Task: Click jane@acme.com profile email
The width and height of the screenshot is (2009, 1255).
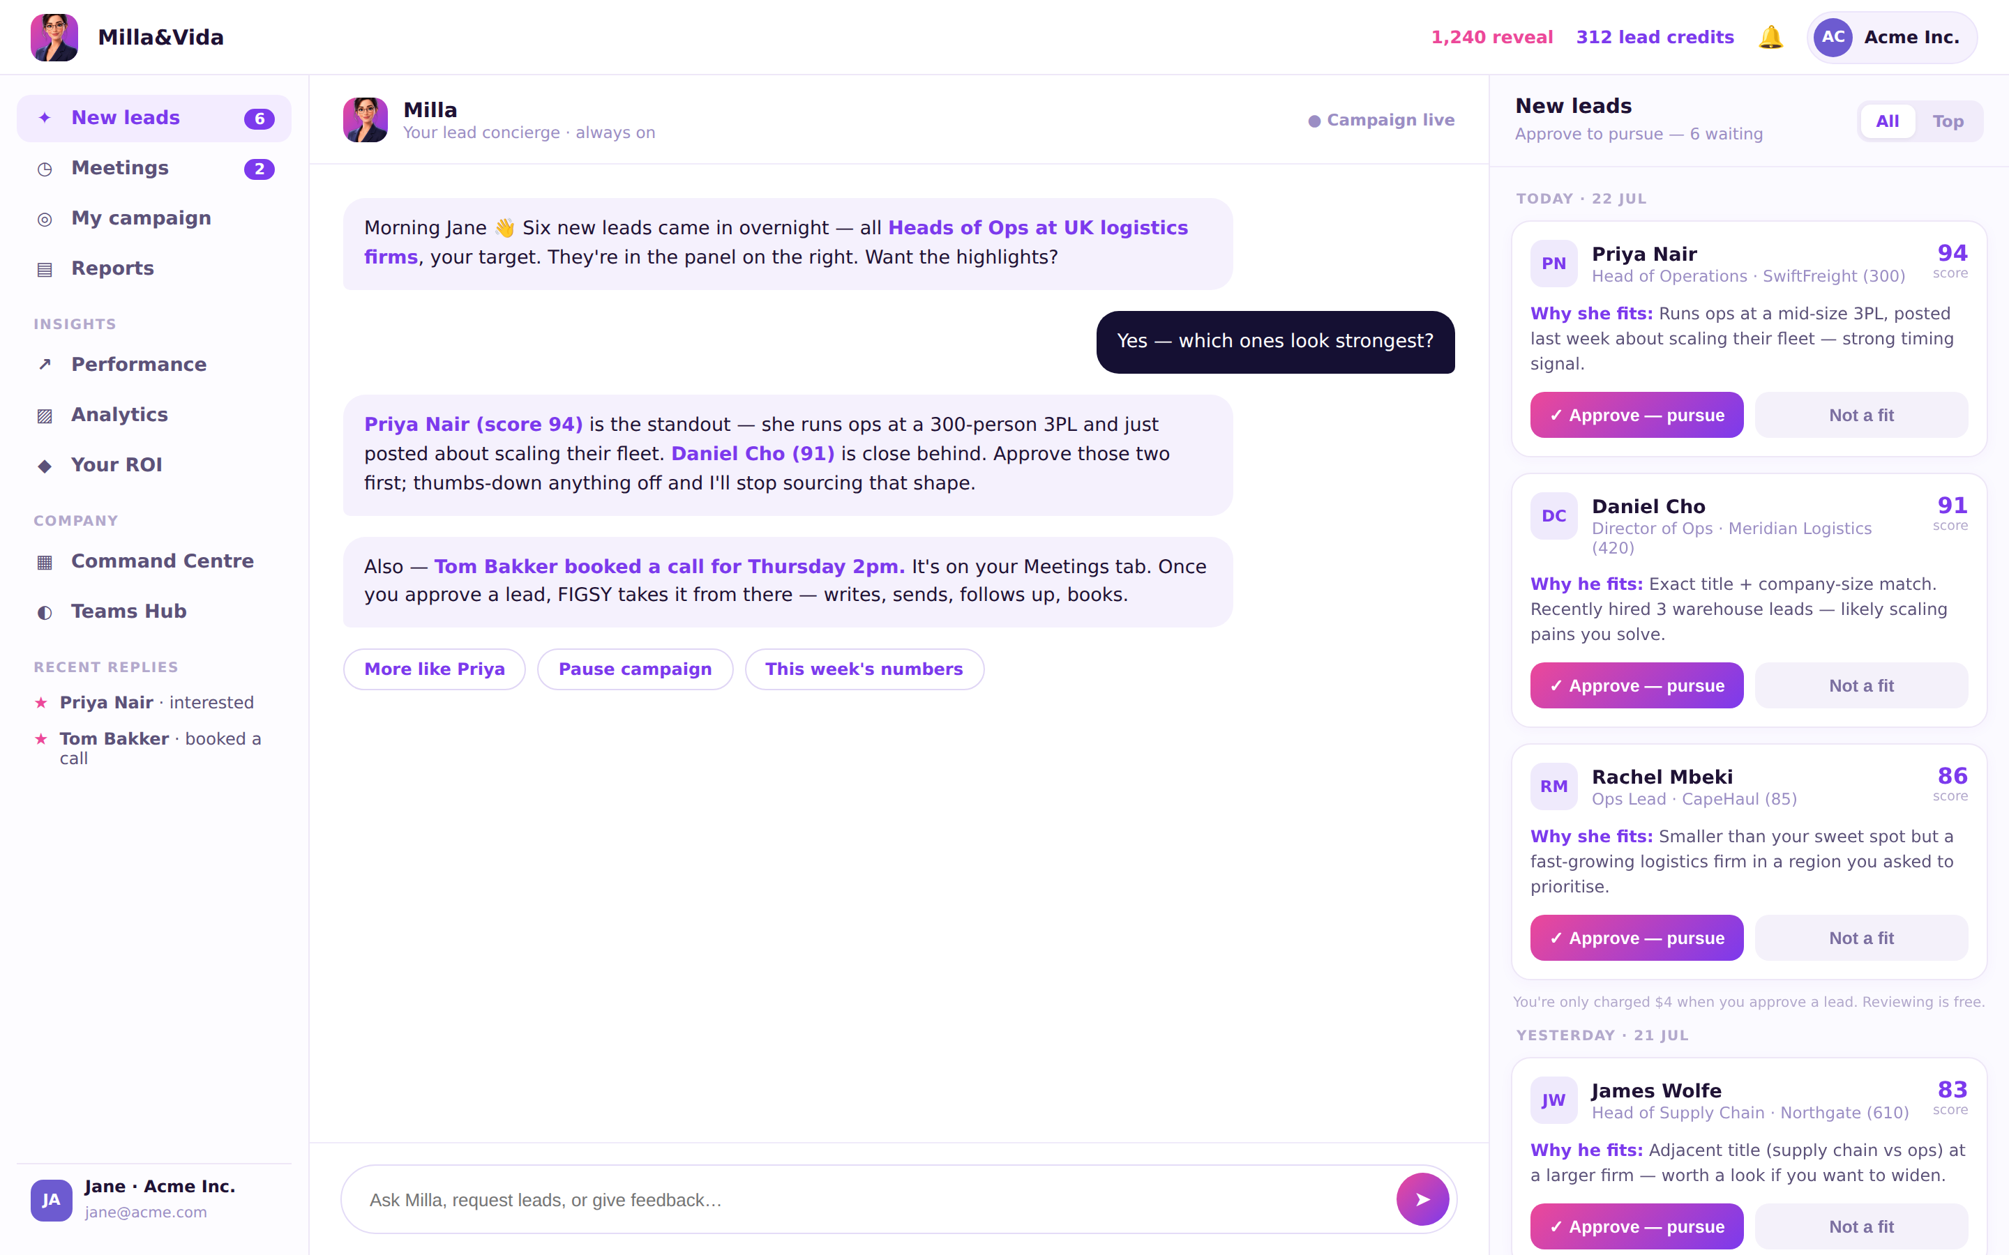Action: coord(145,1212)
